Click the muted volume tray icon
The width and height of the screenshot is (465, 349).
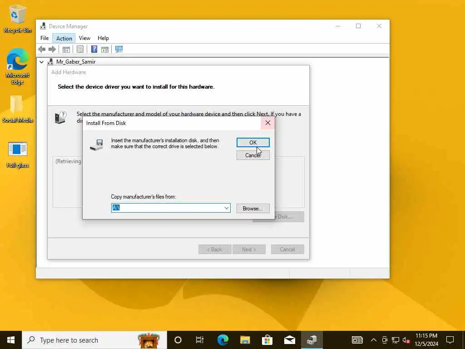[x=406, y=340]
